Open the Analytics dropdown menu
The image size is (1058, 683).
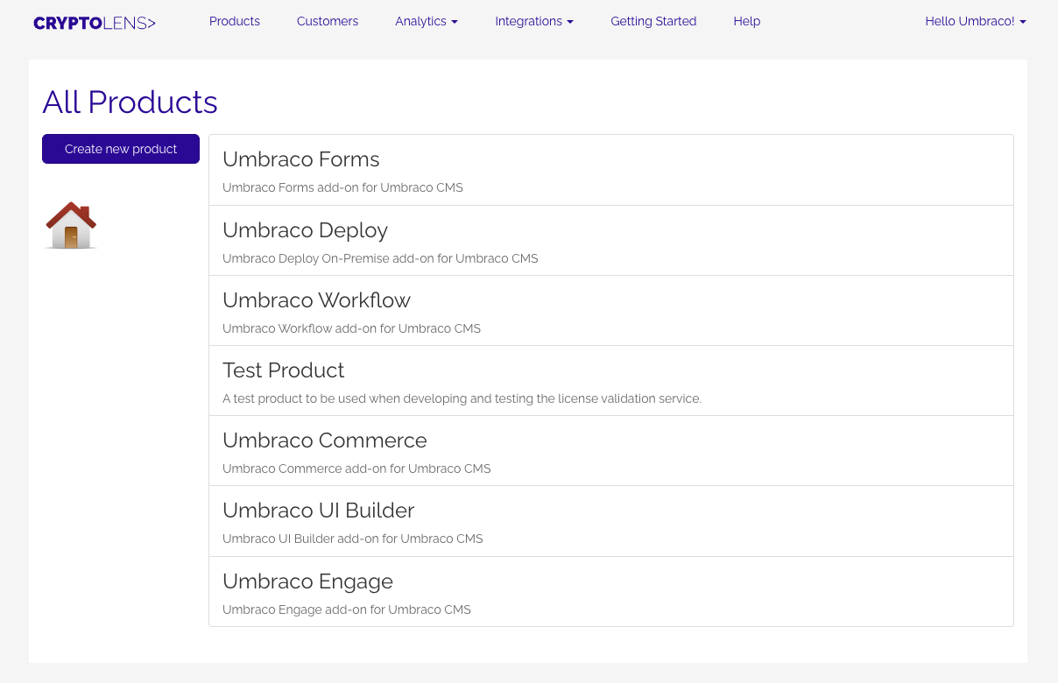click(425, 21)
